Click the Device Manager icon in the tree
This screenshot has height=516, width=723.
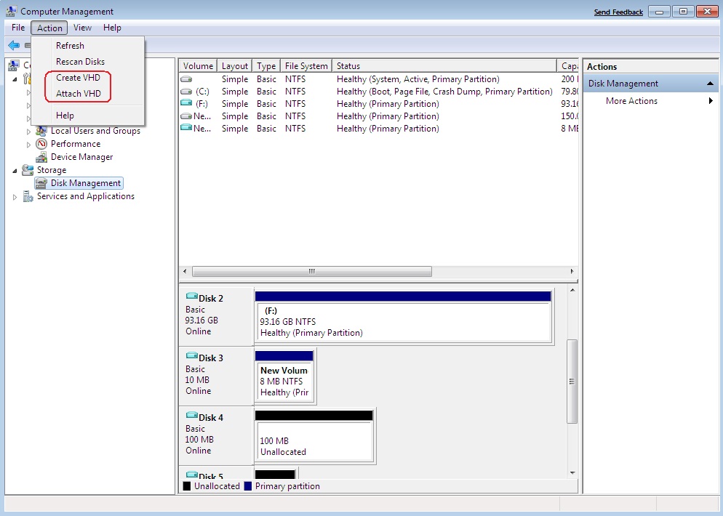pyautogui.click(x=41, y=157)
